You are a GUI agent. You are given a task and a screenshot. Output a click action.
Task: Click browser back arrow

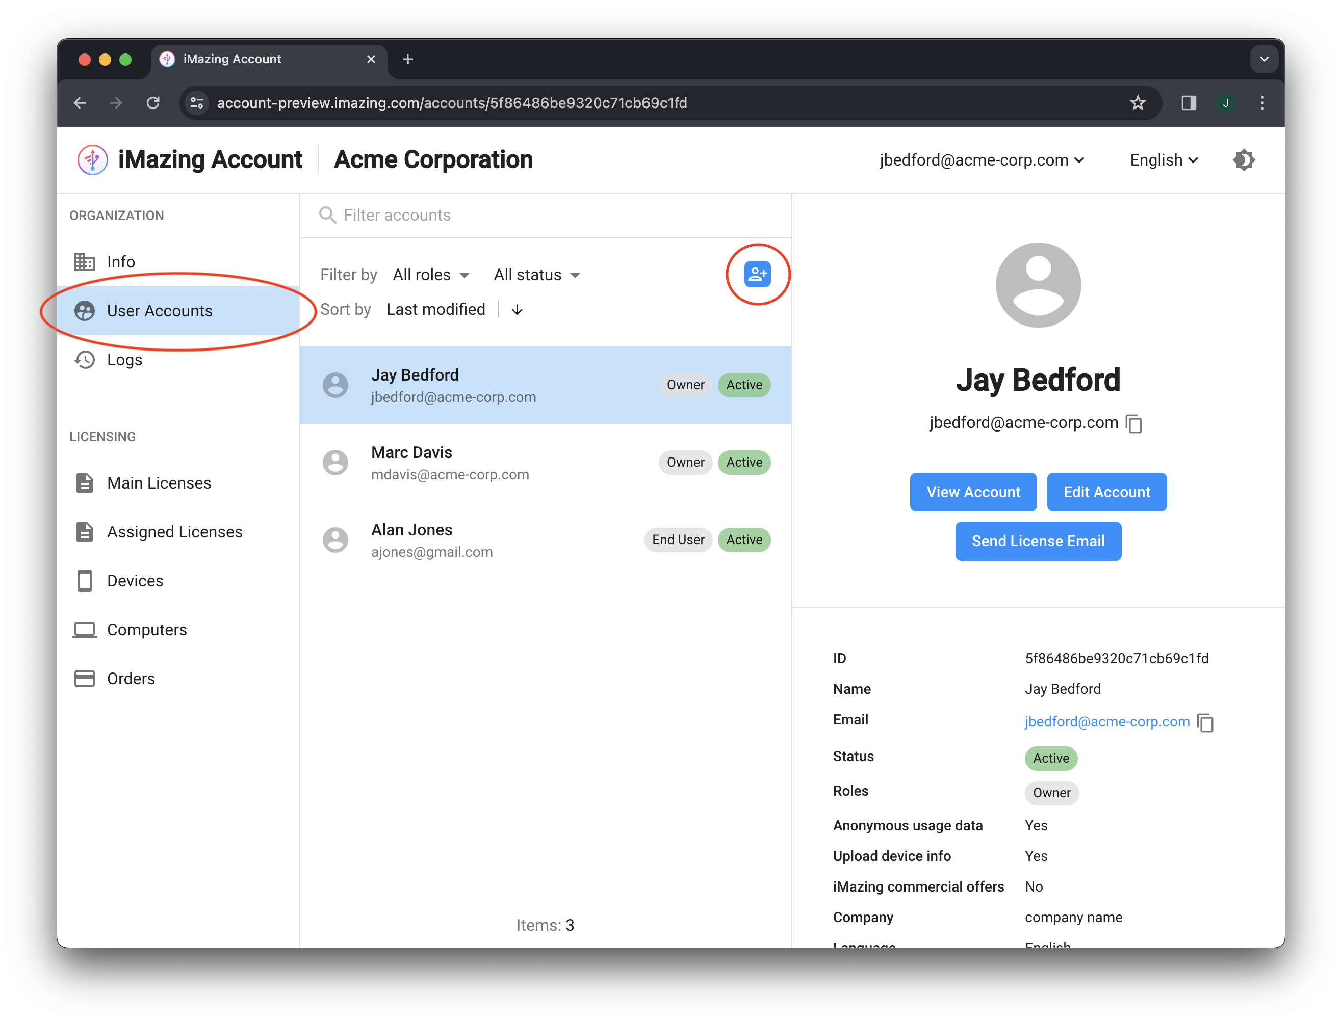pyautogui.click(x=80, y=103)
